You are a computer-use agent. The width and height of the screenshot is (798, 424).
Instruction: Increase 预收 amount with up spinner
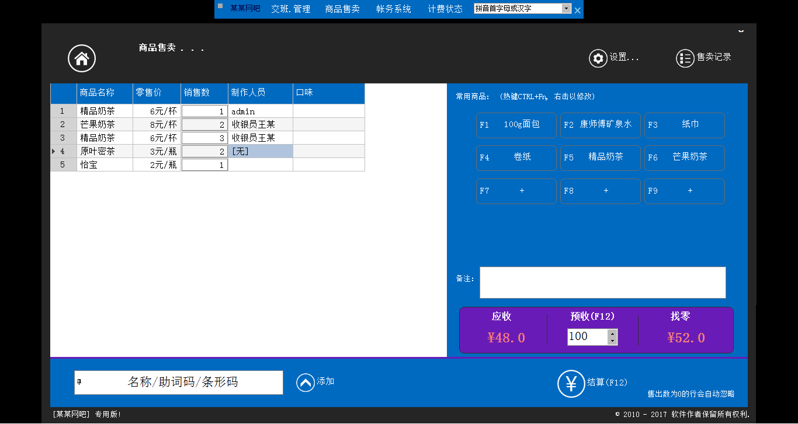[x=612, y=333]
